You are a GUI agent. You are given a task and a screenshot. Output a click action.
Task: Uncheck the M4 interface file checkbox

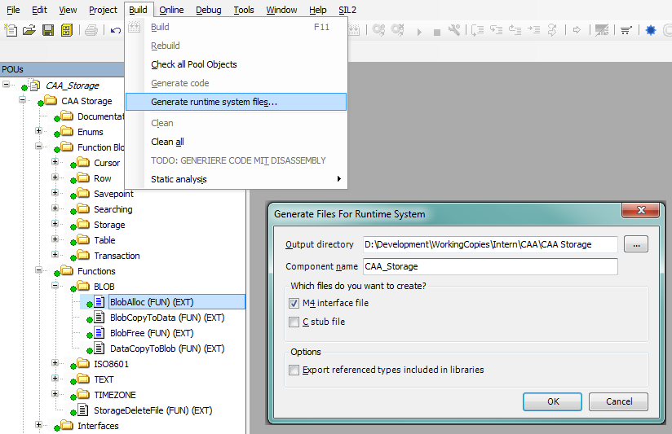(x=294, y=303)
